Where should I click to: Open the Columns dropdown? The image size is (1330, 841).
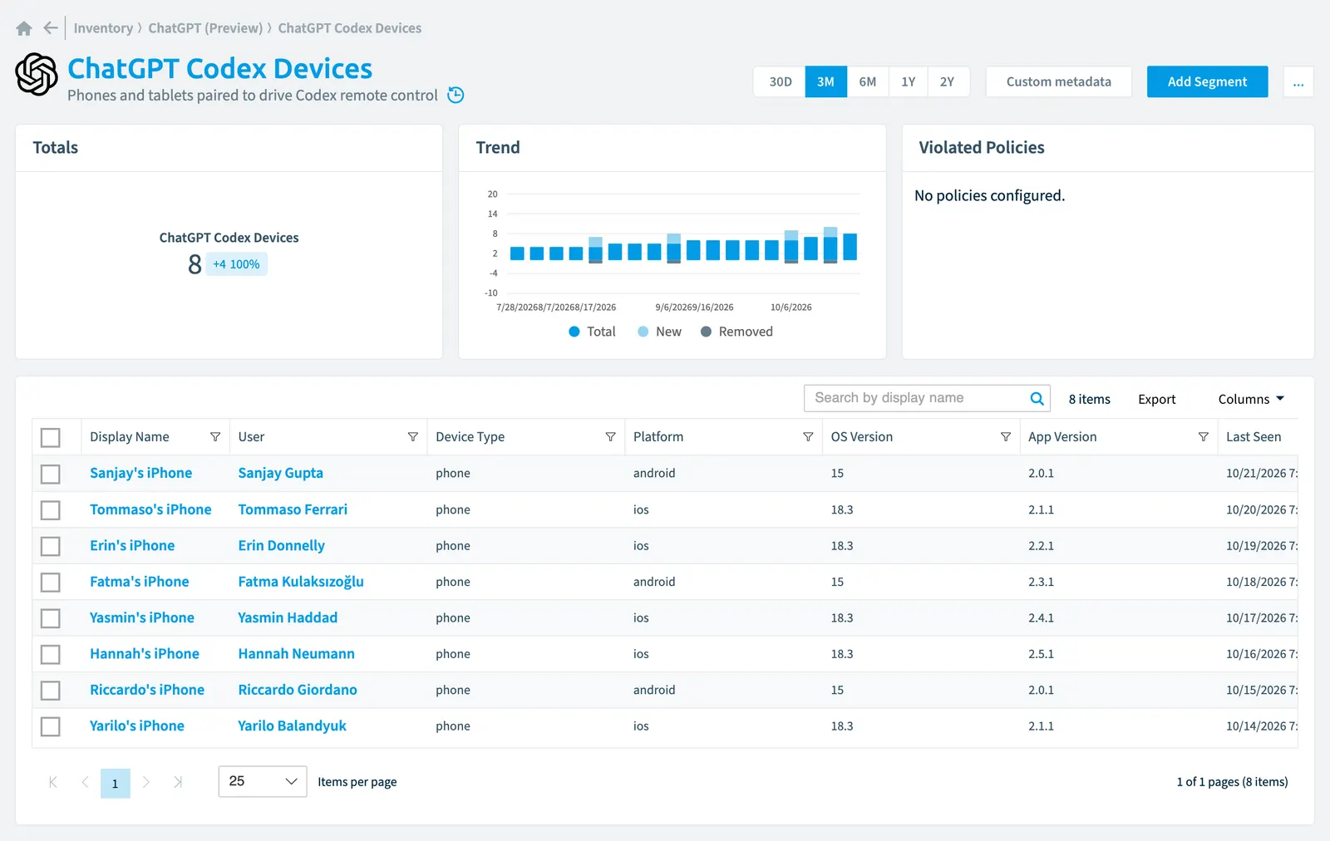click(x=1251, y=399)
